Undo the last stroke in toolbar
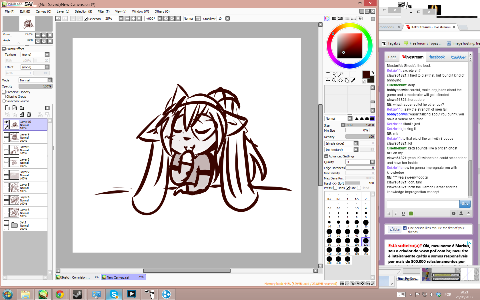 click(x=58, y=19)
